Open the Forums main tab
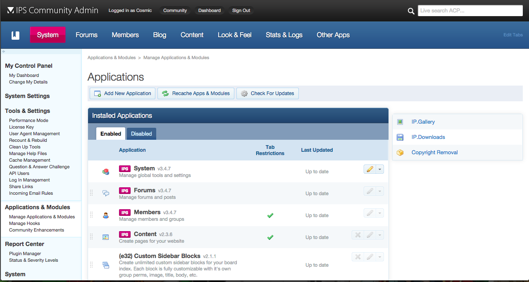This screenshot has height=282, width=529. pyautogui.click(x=86, y=35)
